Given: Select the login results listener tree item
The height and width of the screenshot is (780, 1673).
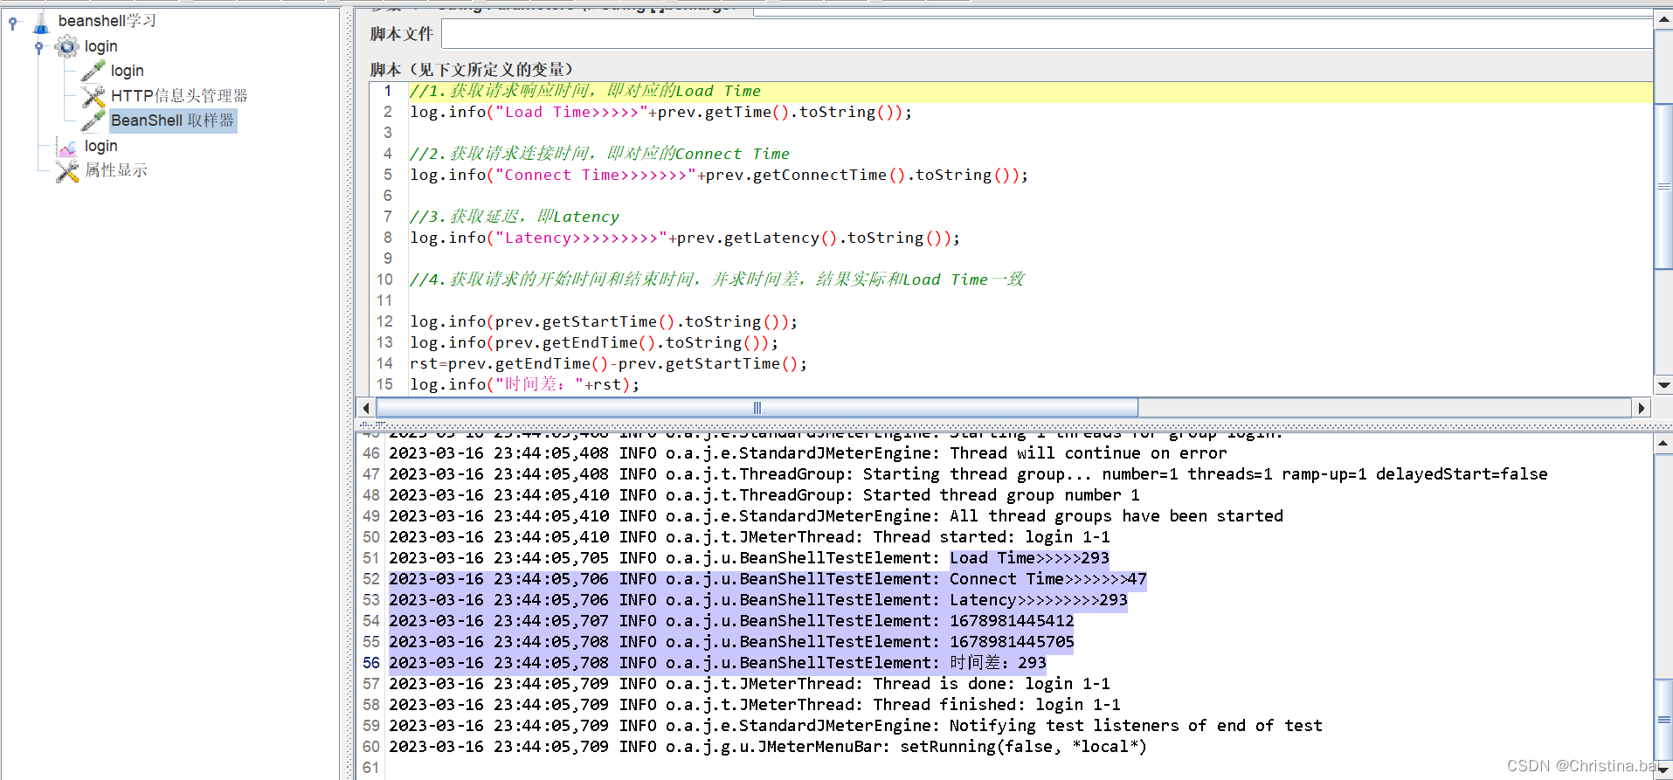Looking at the screenshot, I should (x=100, y=146).
